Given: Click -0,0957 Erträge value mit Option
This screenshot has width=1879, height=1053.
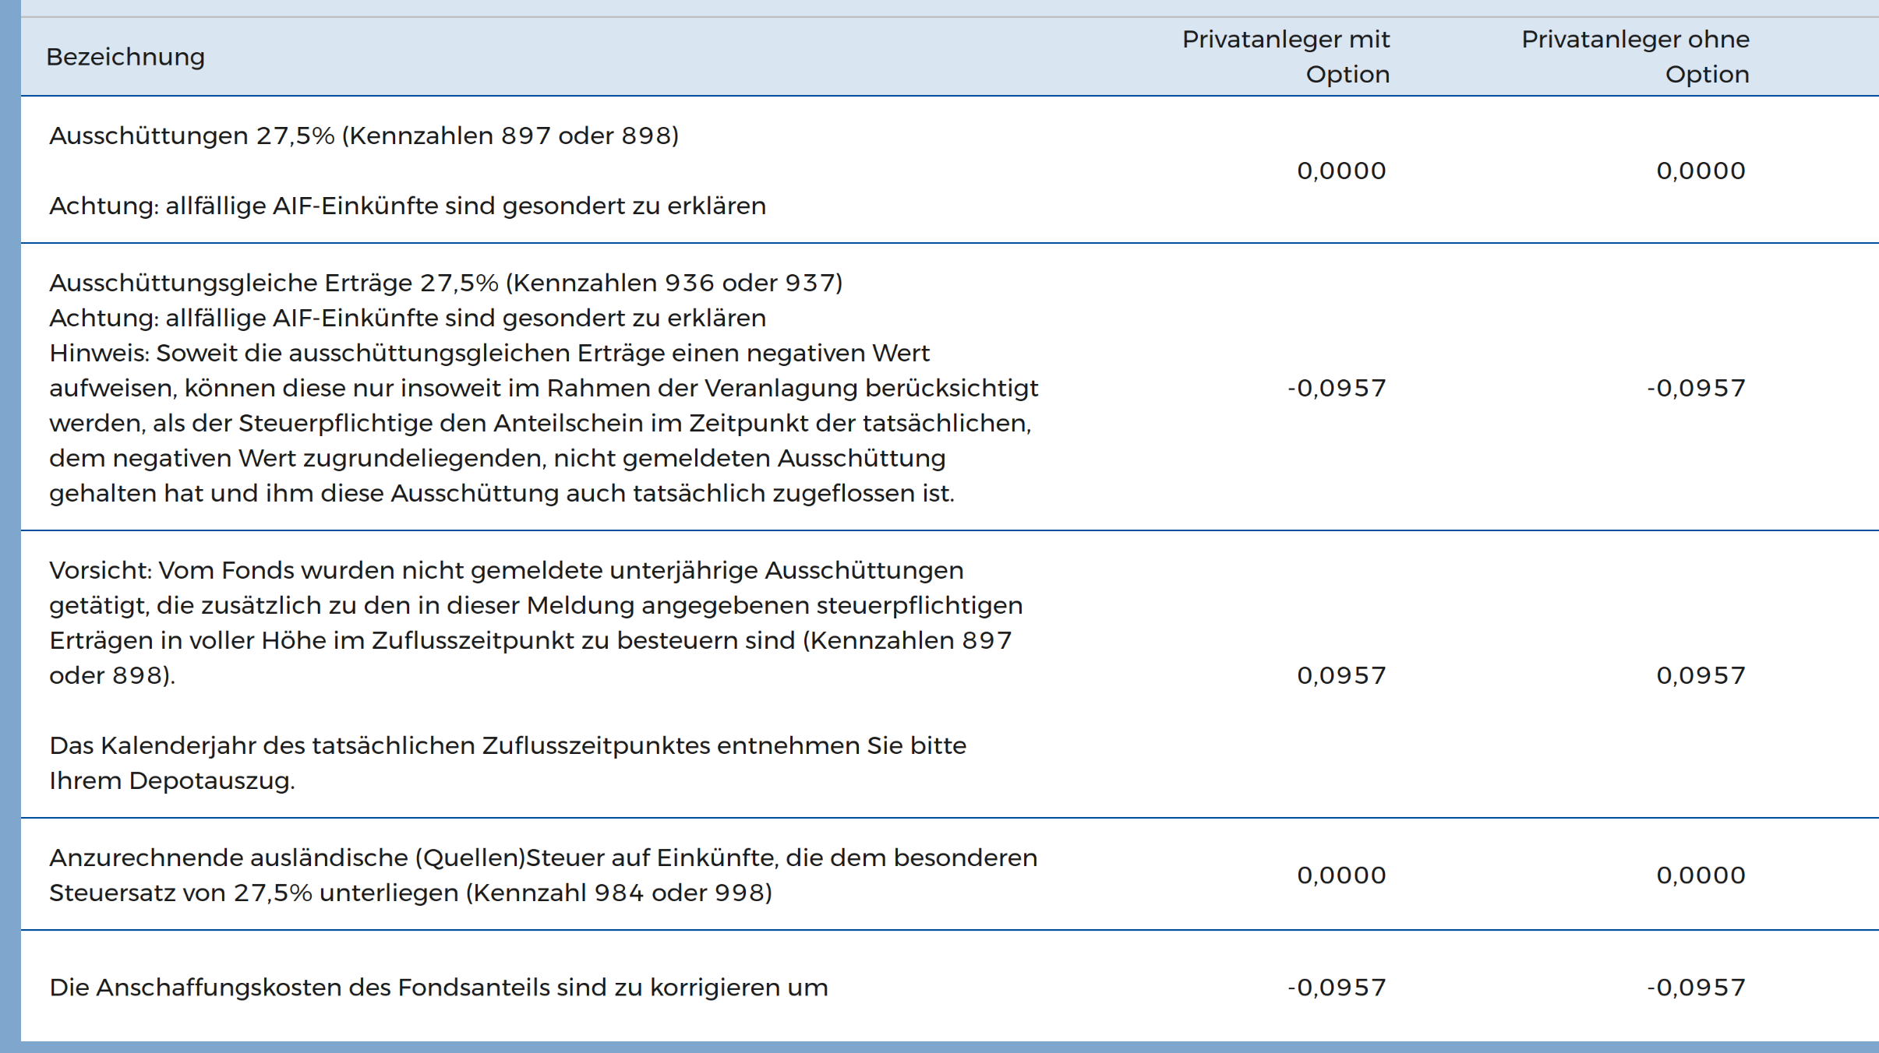Looking at the screenshot, I should pos(1337,388).
